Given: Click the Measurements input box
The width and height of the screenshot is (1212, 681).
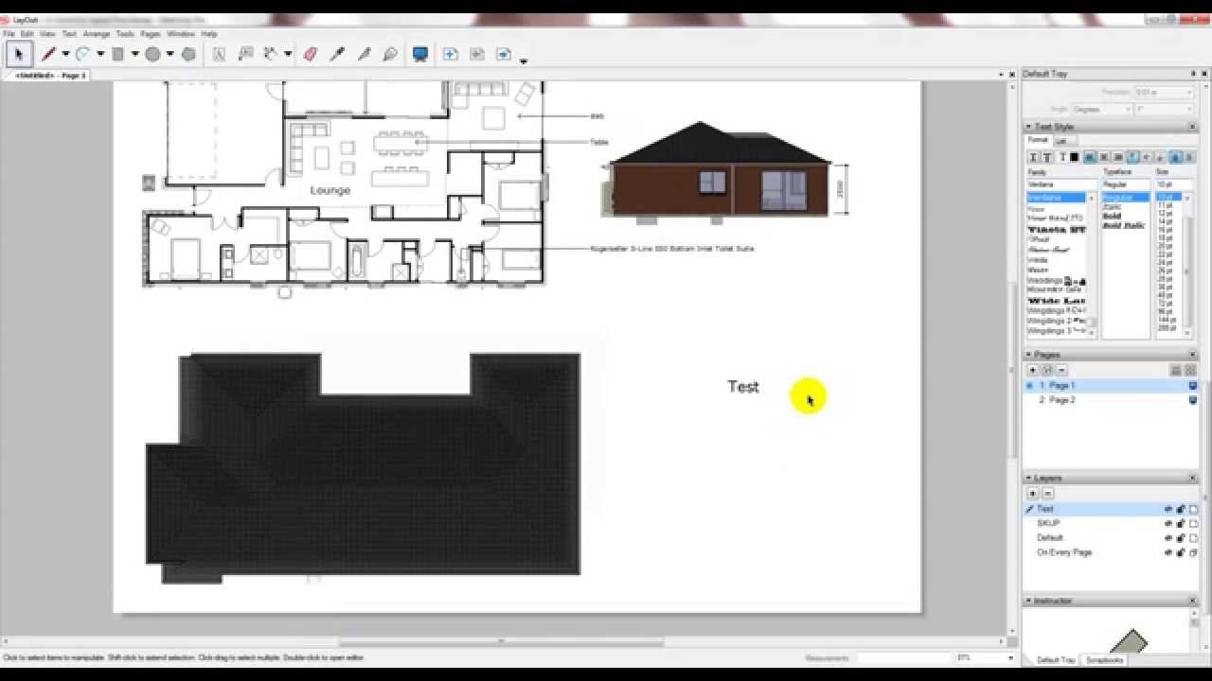Looking at the screenshot, I should point(904,657).
